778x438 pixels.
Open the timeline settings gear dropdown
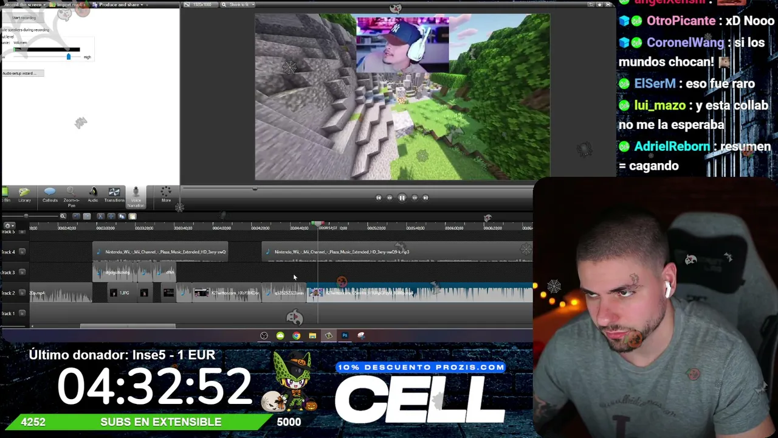click(9, 226)
